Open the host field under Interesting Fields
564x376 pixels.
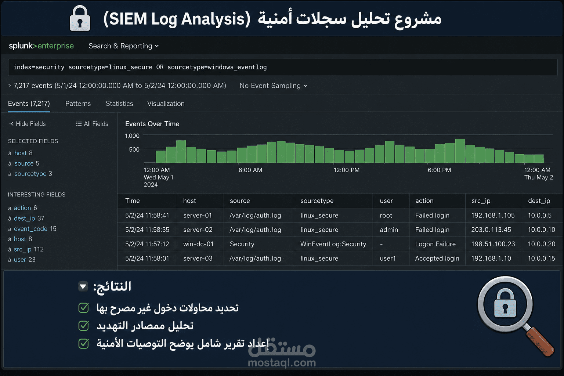(20, 239)
